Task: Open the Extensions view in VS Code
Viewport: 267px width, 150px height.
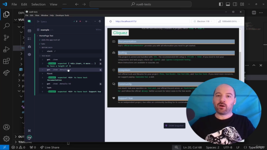Action: click(6, 61)
